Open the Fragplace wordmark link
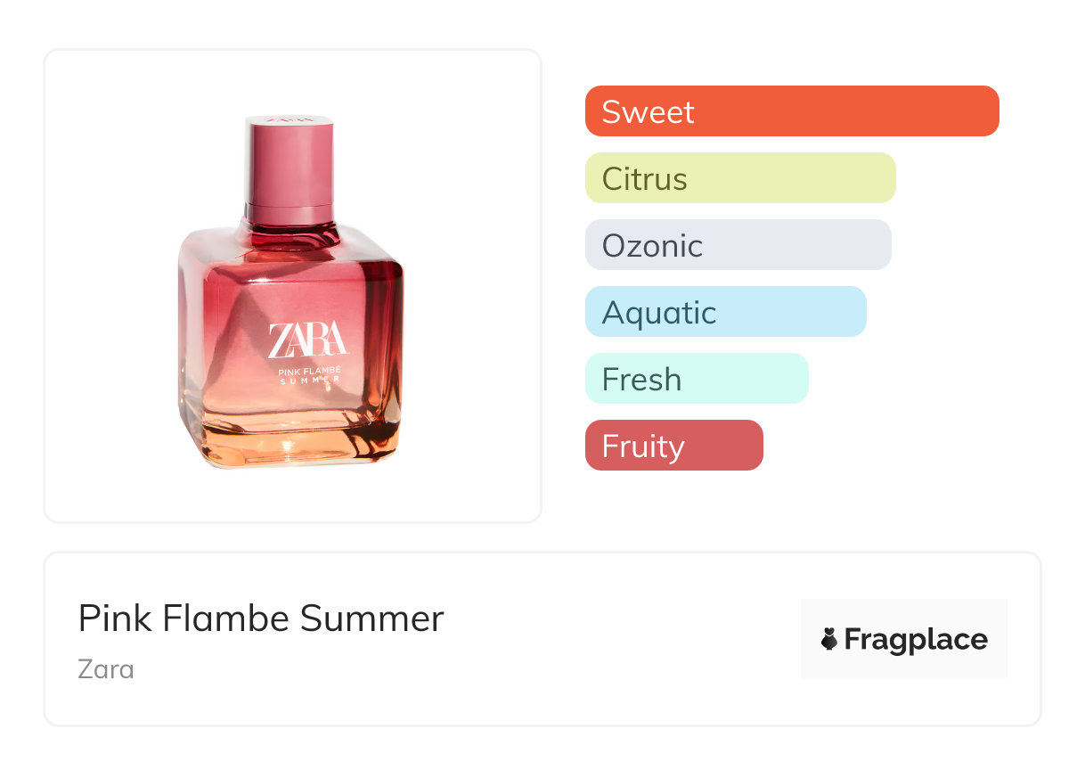The image size is (1085, 770). pyautogui.click(x=916, y=639)
